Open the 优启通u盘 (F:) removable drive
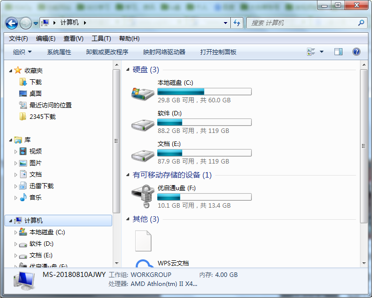Image resolution: width=372 pixels, height=298 pixels. 143,196
